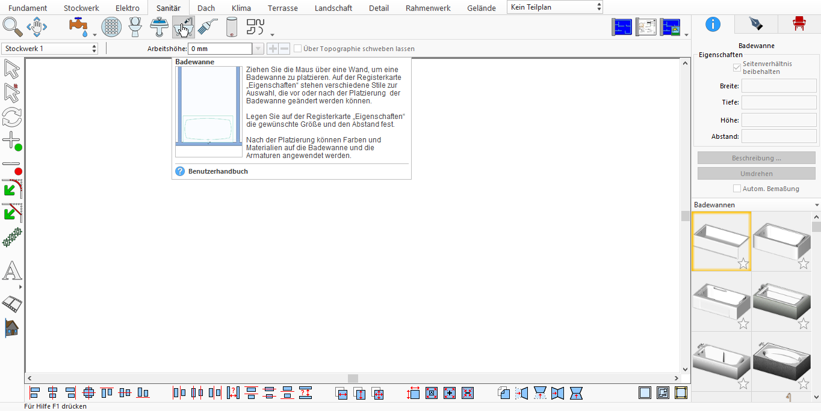Image resolution: width=821 pixels, height=411 pixels.
Task: Pick the pipe routing tool
Action: point(256,27)
